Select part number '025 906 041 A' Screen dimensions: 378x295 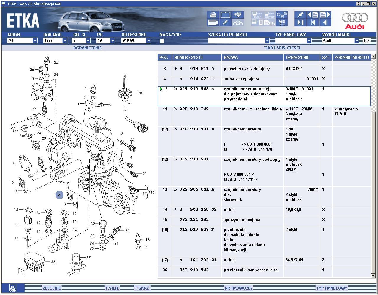[x=197, y=189]
